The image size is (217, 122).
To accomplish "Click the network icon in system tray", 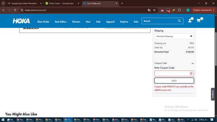I will point(192,120).
